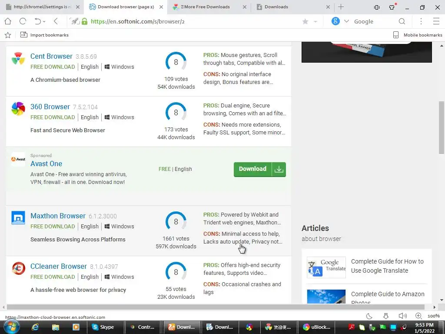Click the 360 Browser colorful logo
Image resolution: width=445 pixels, height=334 pixels.
point(18,109)
